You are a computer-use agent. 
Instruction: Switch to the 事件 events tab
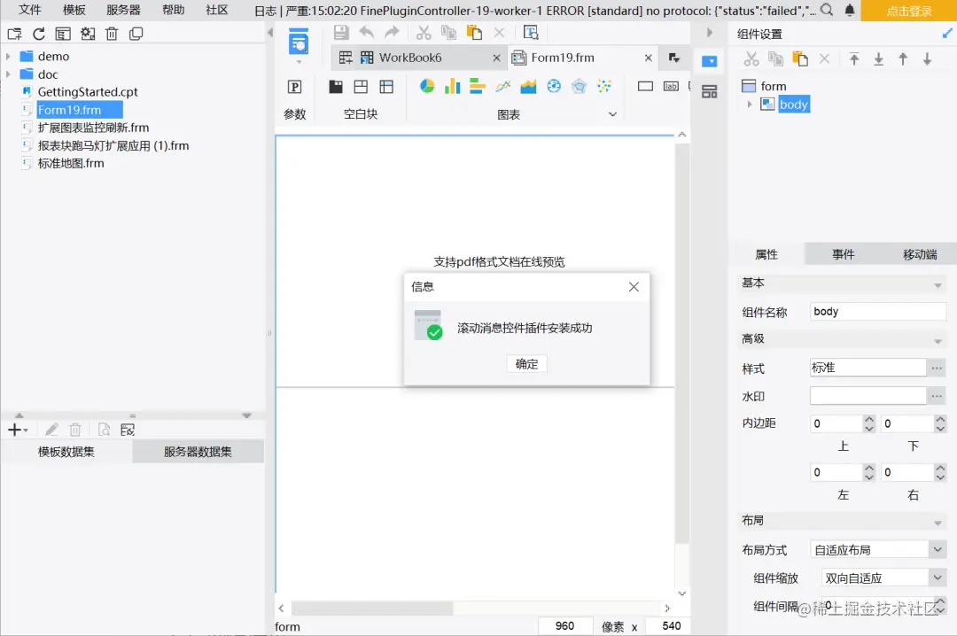[x=843, y=253]
